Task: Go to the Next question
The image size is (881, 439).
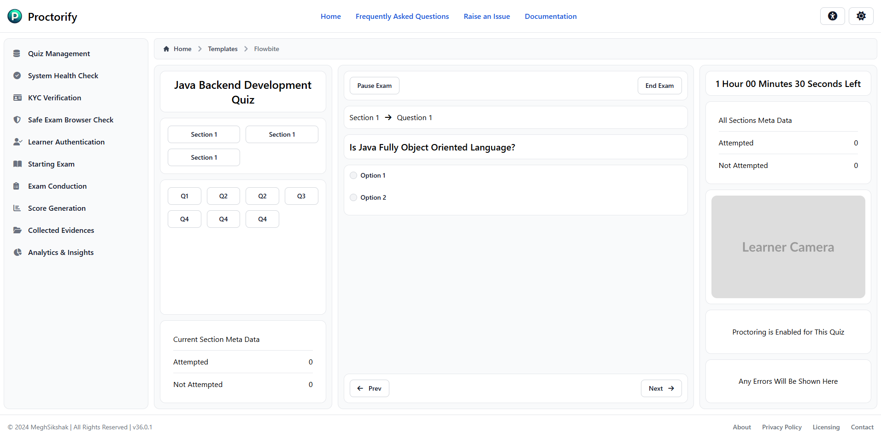Action: point(661,388)
